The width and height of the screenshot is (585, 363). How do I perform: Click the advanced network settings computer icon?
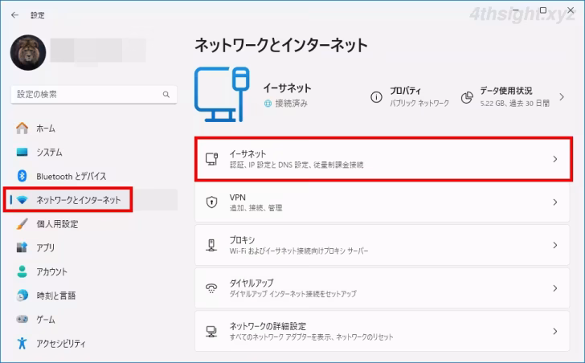[x=211, y=332]
